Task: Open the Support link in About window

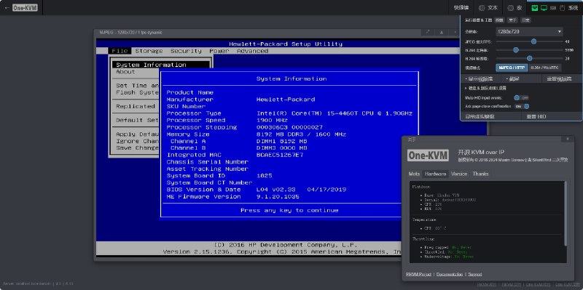Action: tap(475, 275)
